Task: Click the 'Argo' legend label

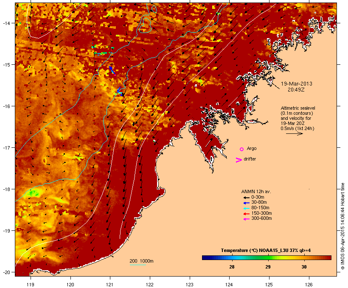Action: (252, 148)
